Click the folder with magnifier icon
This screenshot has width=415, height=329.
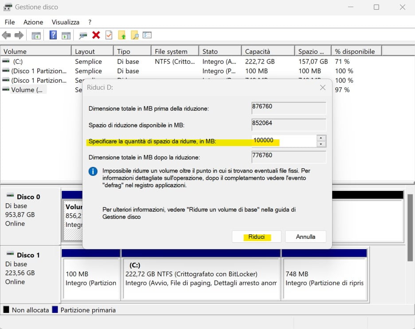[135, 35]
